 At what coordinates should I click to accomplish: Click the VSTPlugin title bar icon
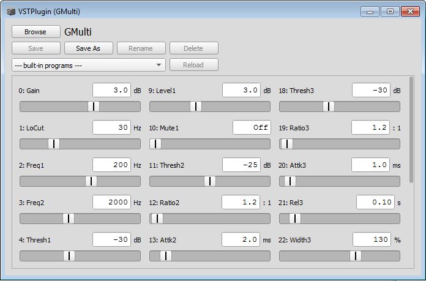pos(10,11)
